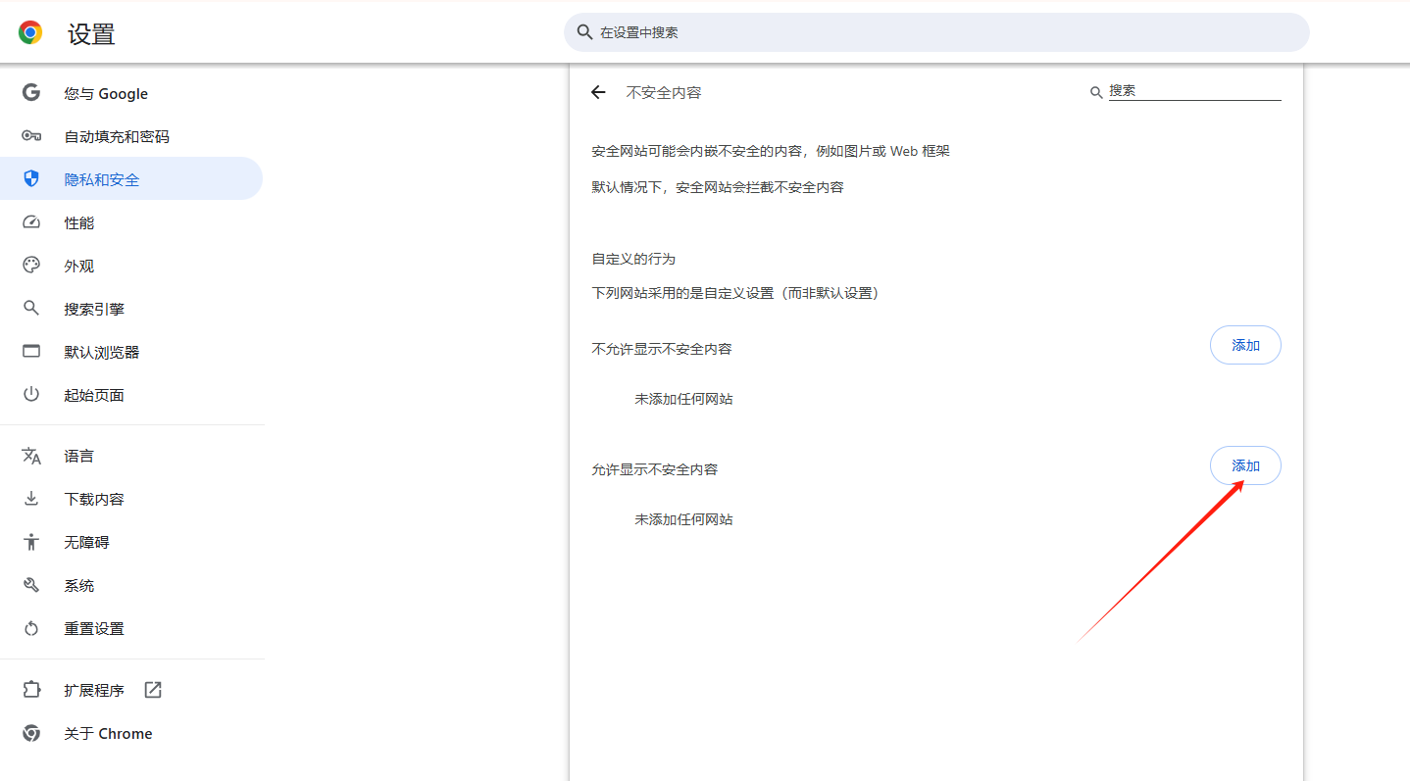
Task: Focus the 搜索 field in 不安全内容 page
Action: [1194, 91]
